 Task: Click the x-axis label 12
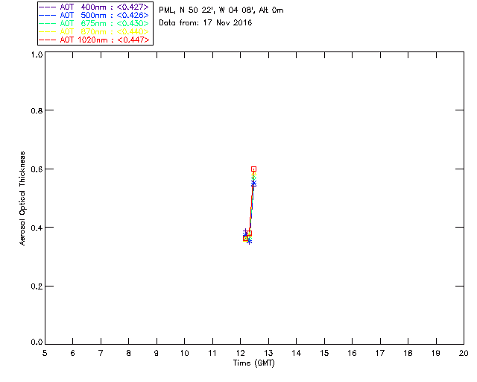240,354
